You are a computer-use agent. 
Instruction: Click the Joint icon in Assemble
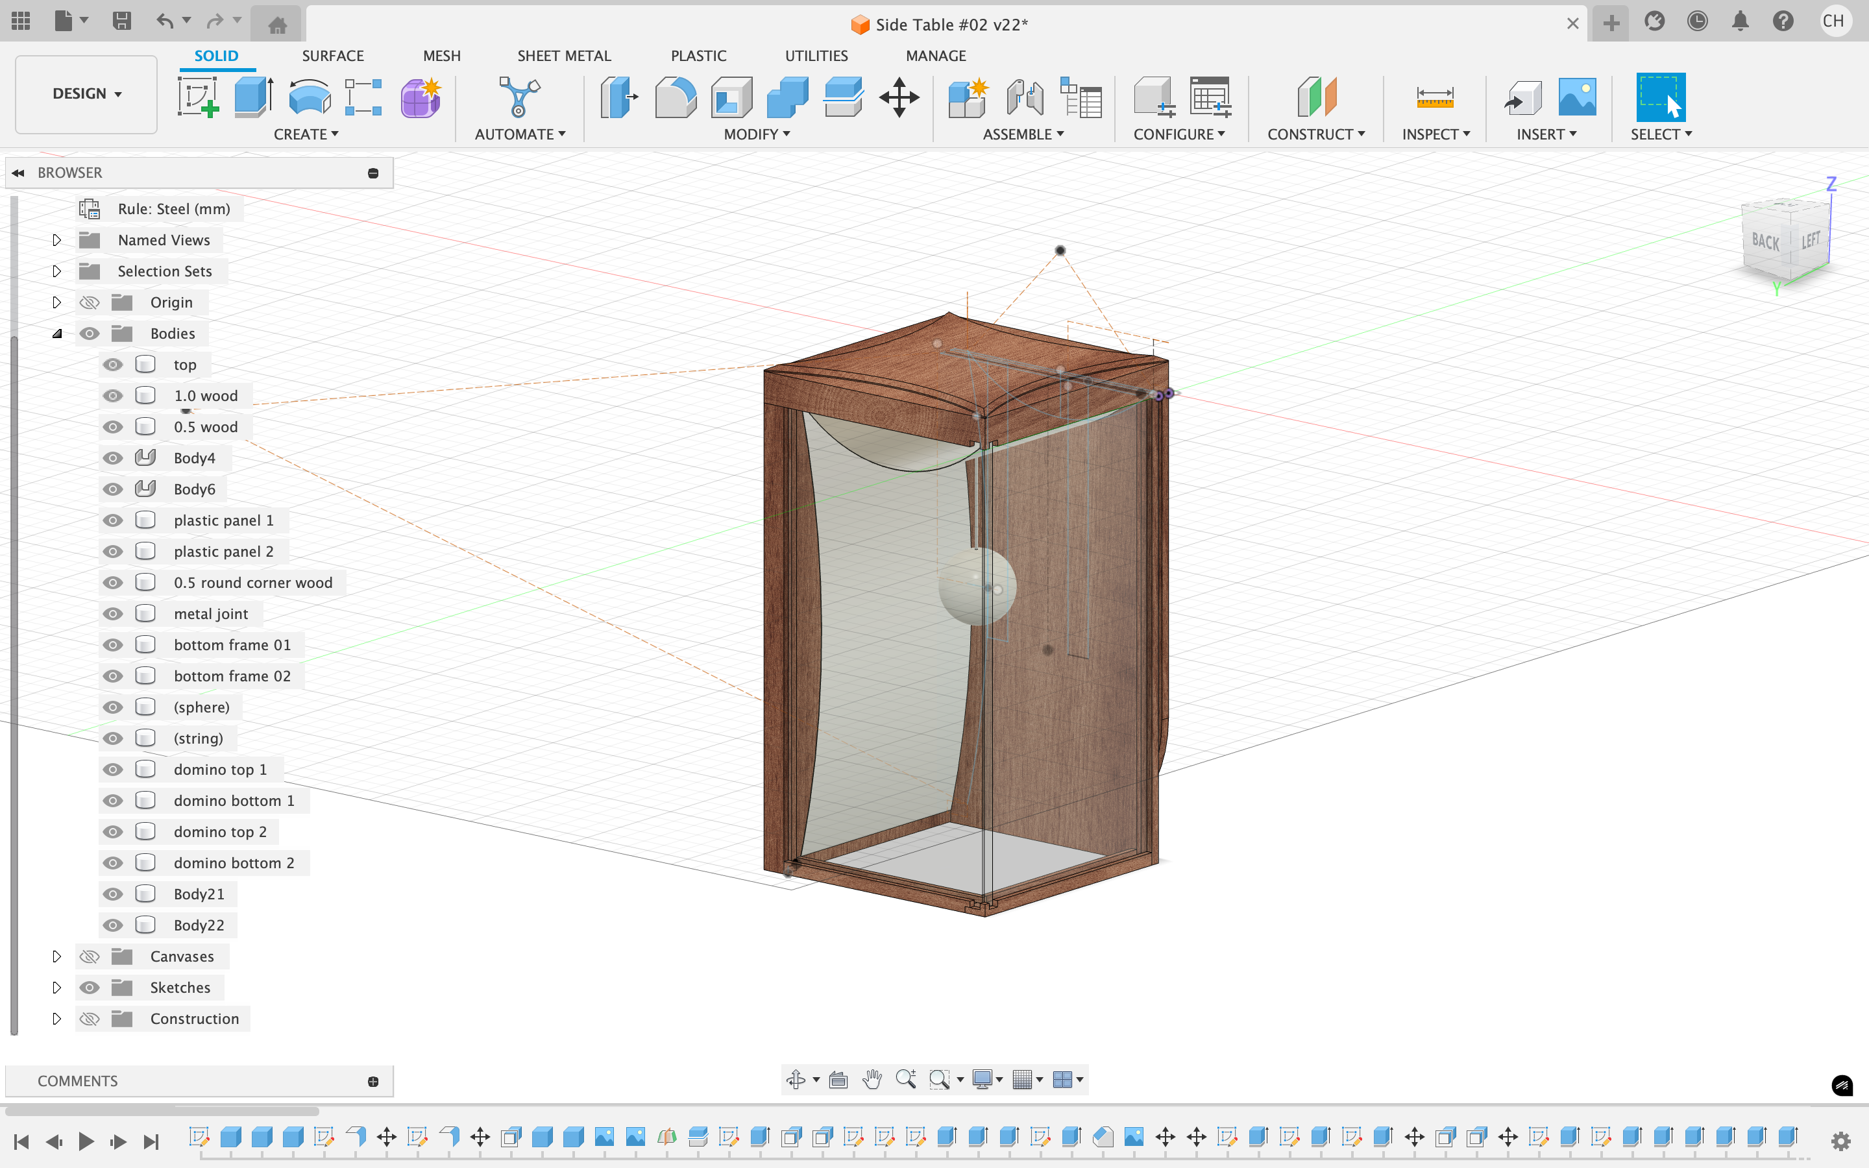1025,97
